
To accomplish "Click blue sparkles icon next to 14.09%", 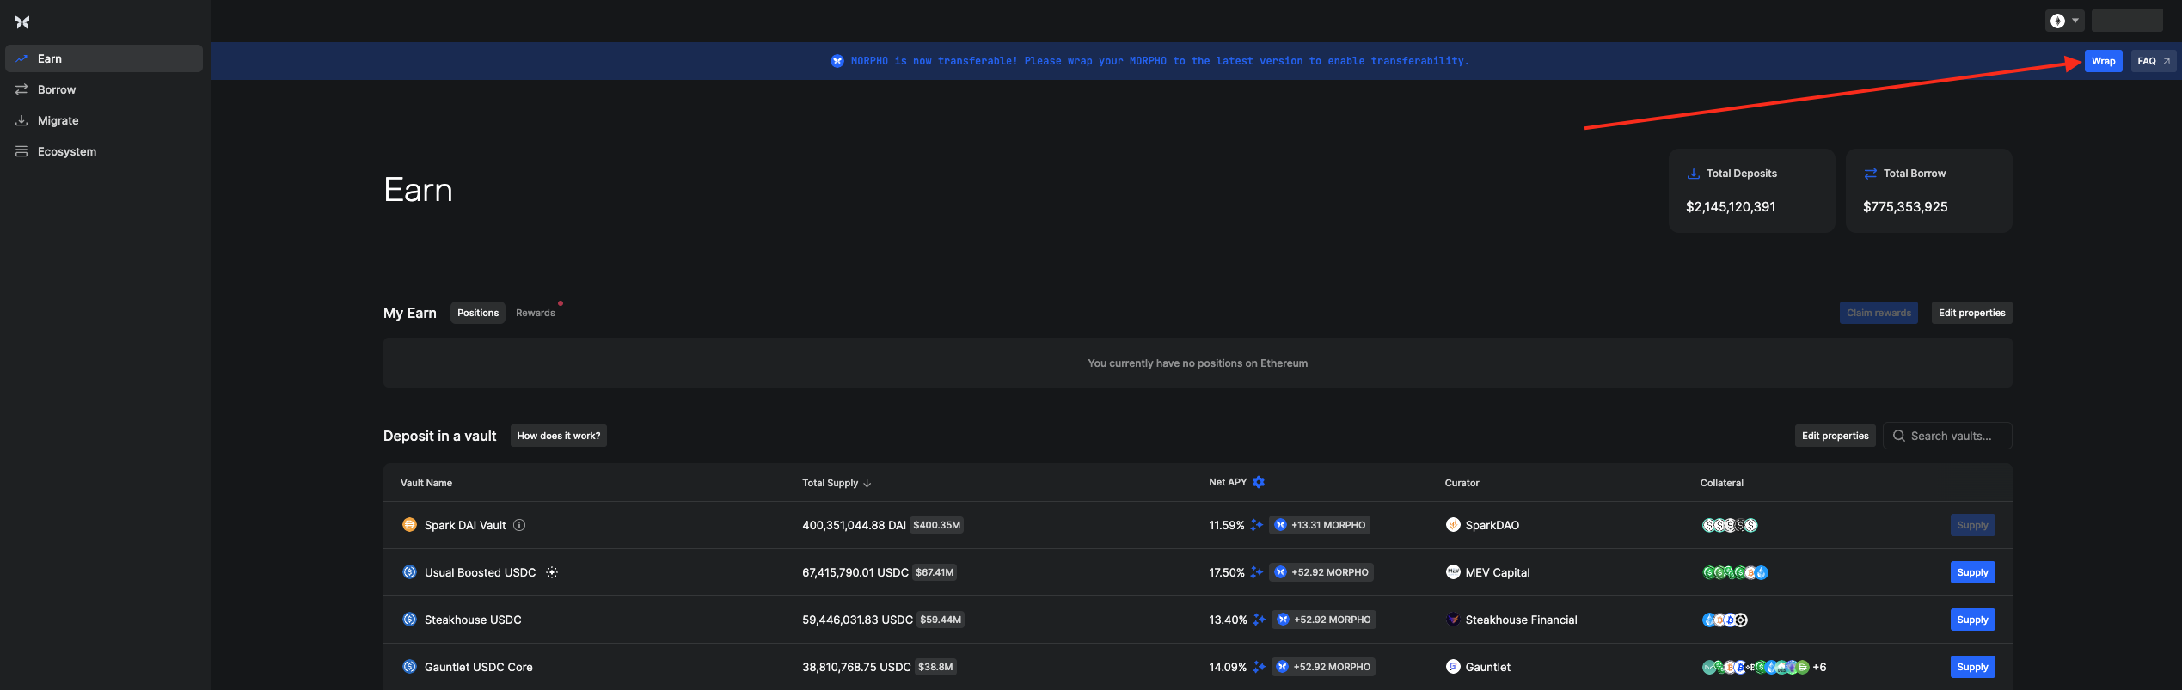I will coord(1259,667).
